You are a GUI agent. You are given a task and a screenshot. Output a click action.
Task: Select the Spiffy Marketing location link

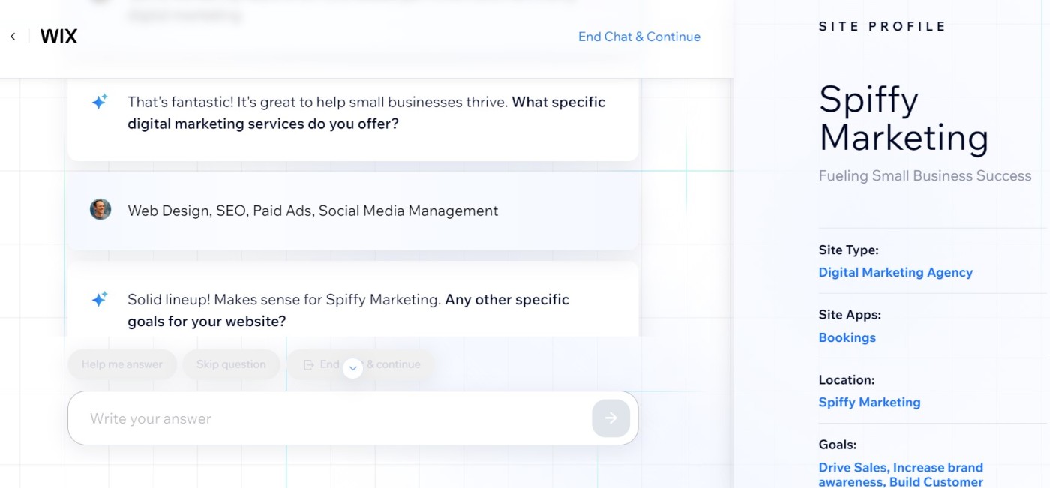(869, 402)
